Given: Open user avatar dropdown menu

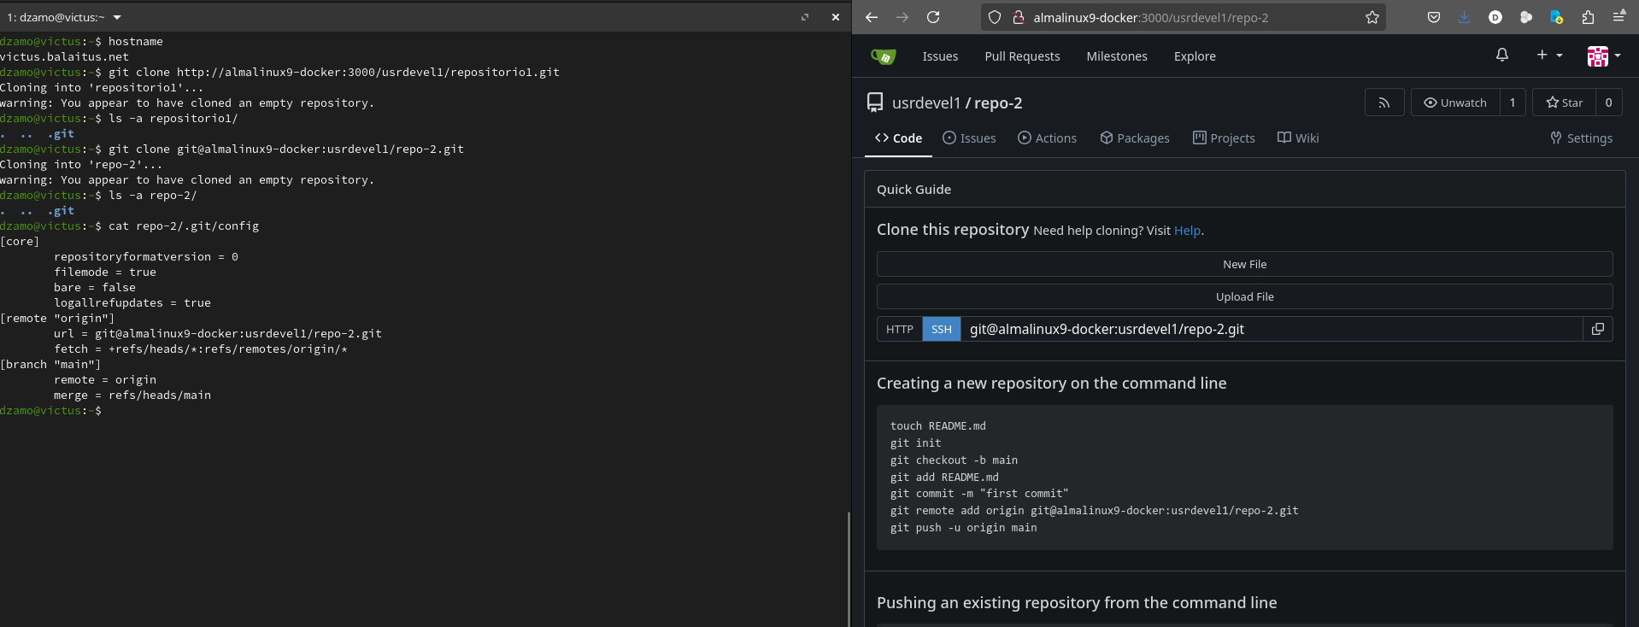Looking at the screenshot, I should pos(1603,56).
